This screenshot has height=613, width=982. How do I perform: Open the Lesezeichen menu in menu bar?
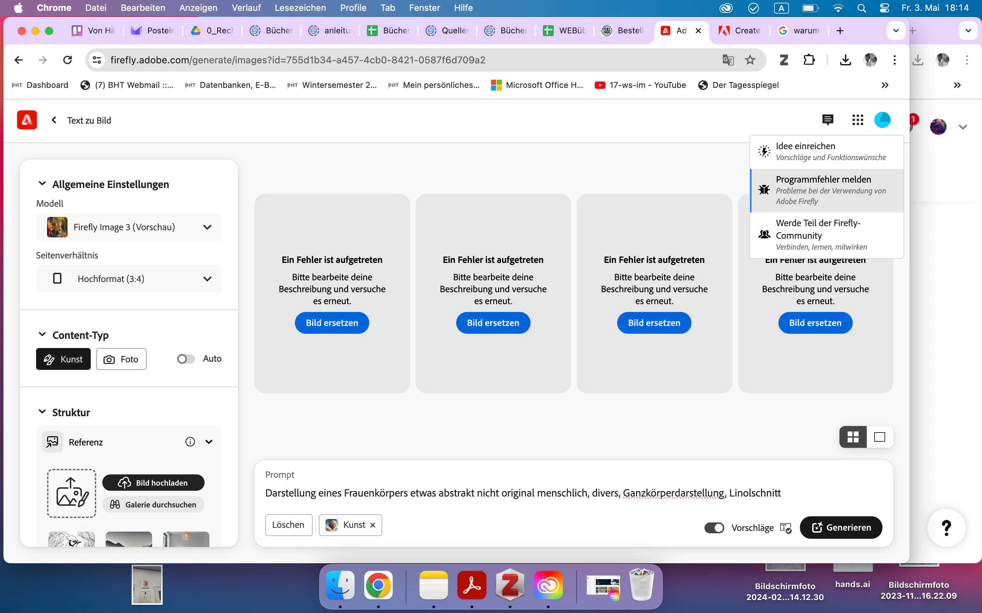click(300, 8)
